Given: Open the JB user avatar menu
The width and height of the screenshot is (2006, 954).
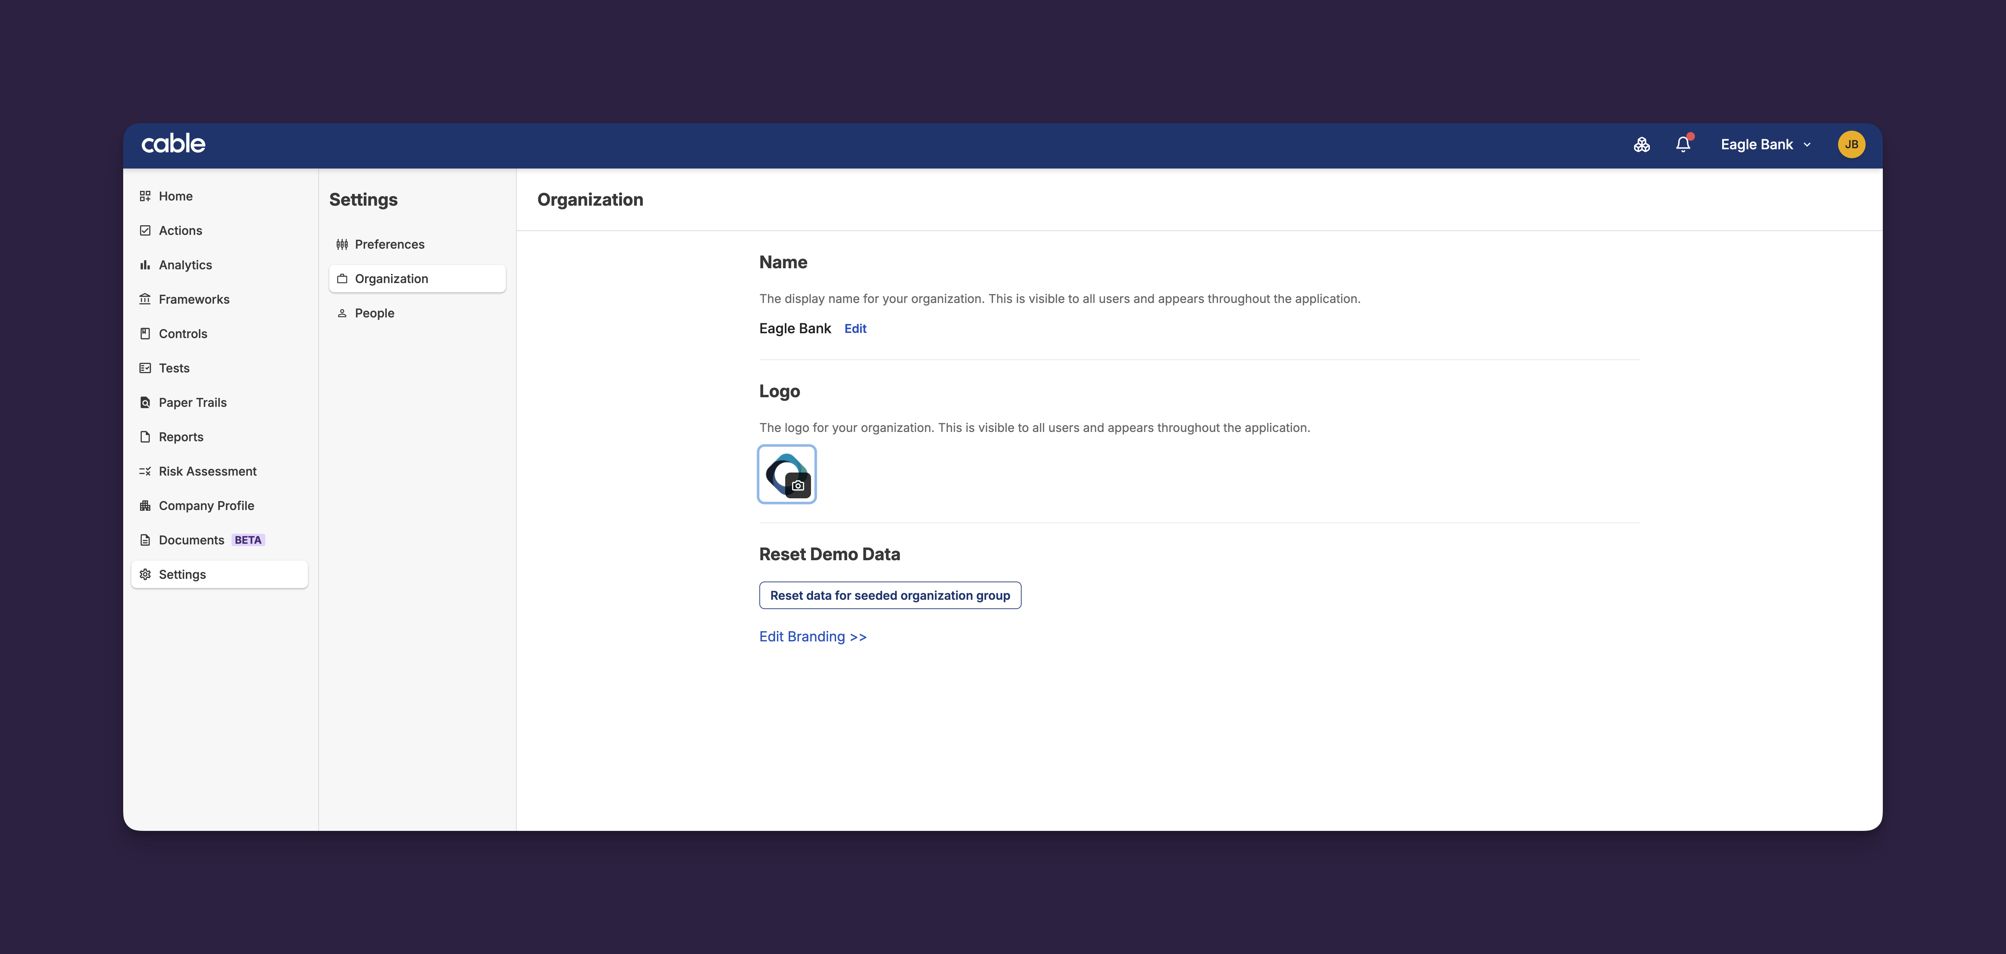Looking at the screenshot, I should (x=1851, y=145).
